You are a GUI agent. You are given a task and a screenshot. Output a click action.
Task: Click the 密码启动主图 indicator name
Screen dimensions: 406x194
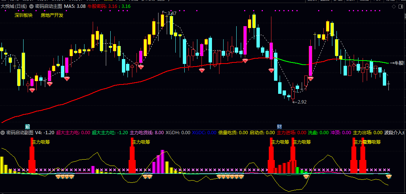tap(49, 6)
